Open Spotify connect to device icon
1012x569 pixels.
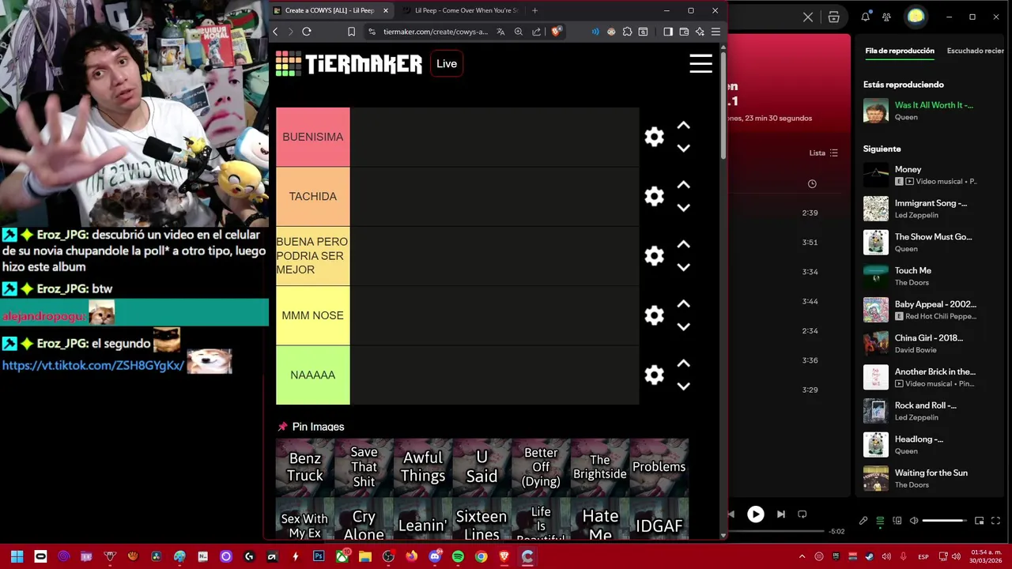[897, 521]
